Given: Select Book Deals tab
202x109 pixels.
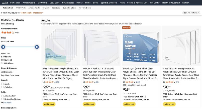Looking at the screenshot, I should pyautogui.click(x=56, y=8).
